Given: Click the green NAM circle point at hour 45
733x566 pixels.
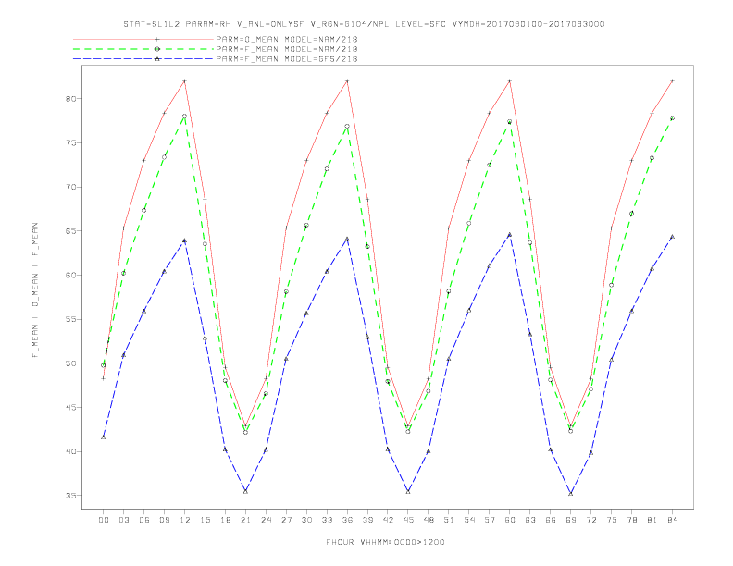Looking at the screenshot, I should (408, 432).
